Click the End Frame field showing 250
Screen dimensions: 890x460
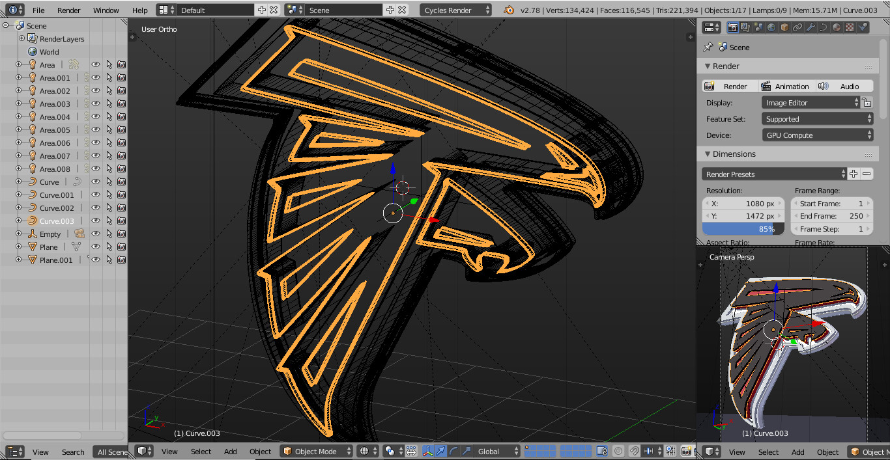[831, 216]
